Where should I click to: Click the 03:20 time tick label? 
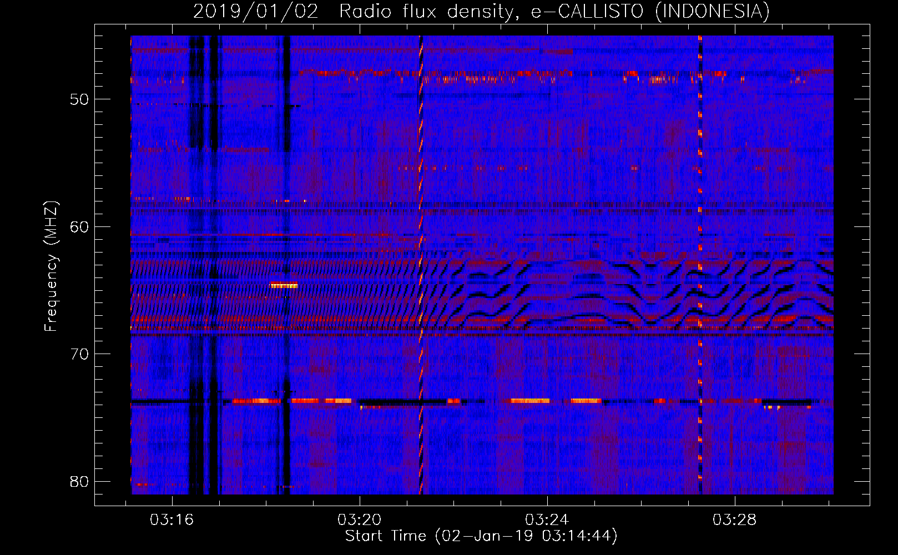[x=360, y=520]
